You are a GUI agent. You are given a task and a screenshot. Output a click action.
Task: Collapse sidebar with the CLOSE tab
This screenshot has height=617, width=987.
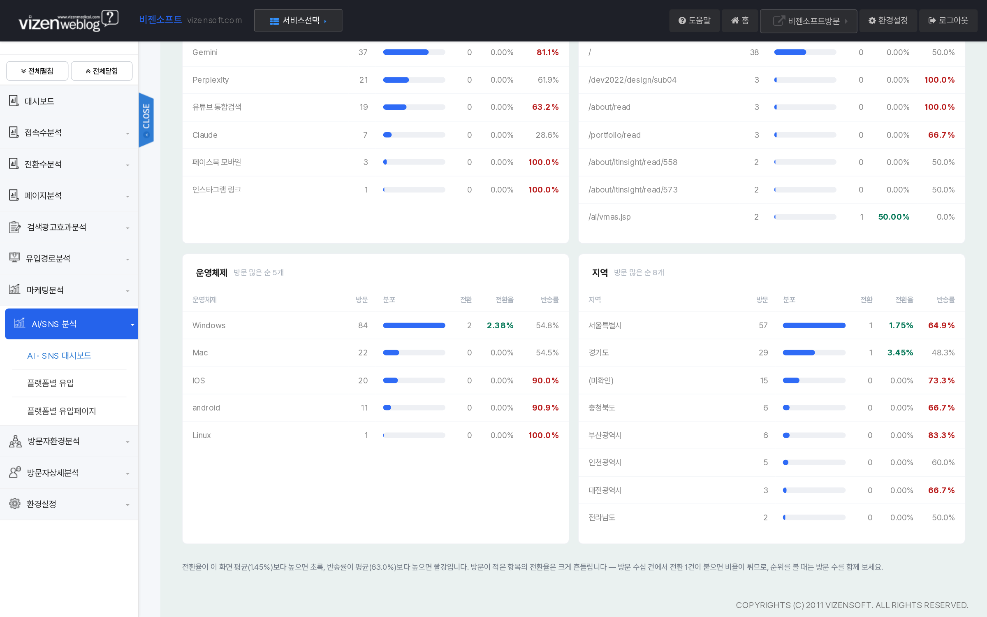[146, 120]
